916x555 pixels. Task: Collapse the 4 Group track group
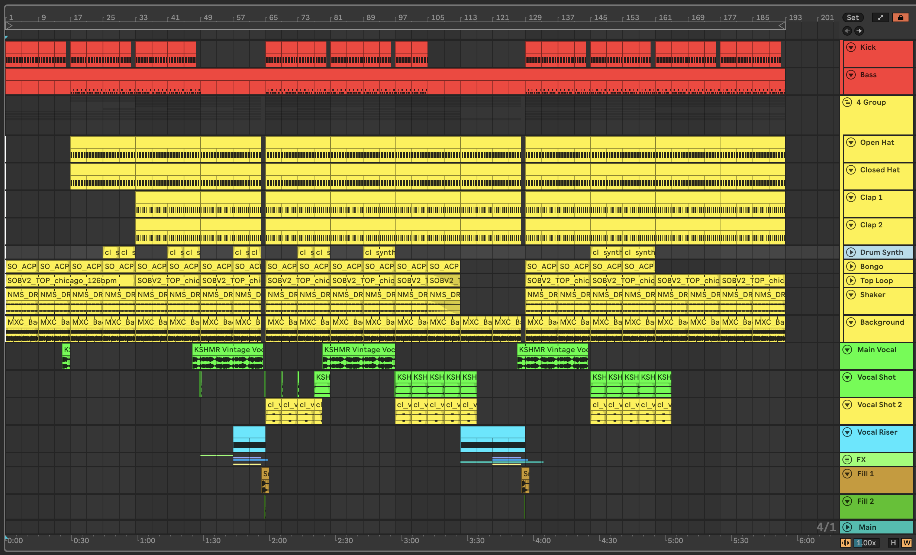(x=847, y=102)
